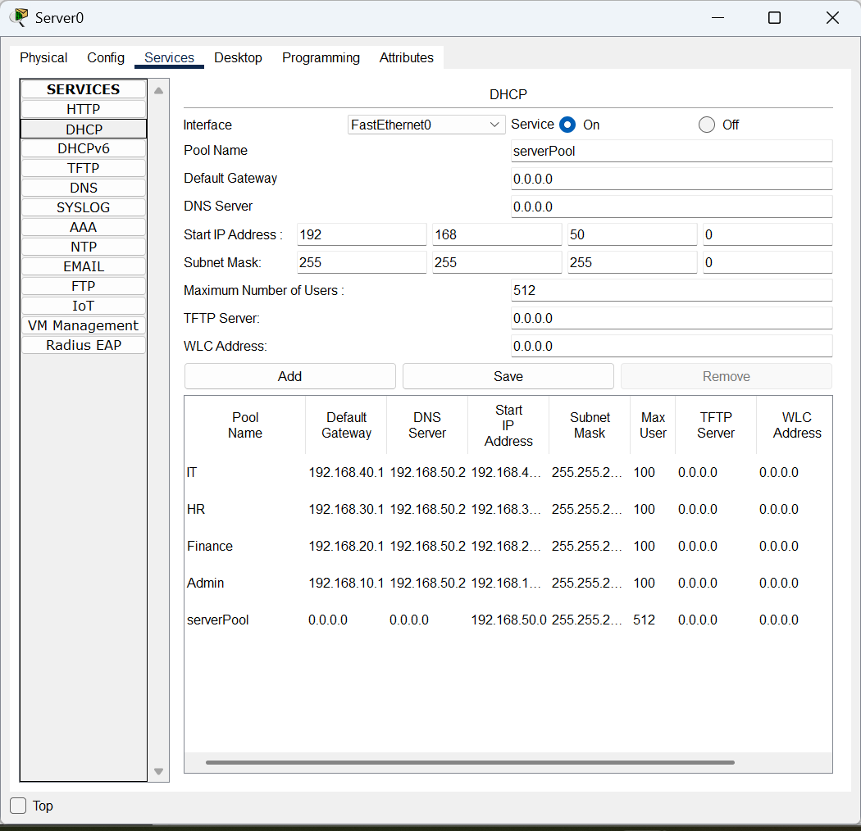Expand the FastEthernet0 interface dropdown
861x831 pixels.
[x=426, y=125]
